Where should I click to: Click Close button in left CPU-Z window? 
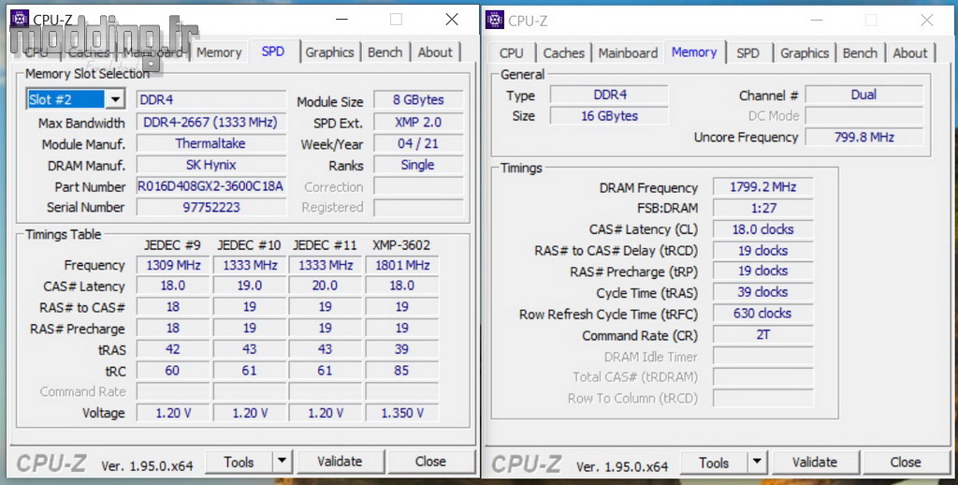(430, 462)
